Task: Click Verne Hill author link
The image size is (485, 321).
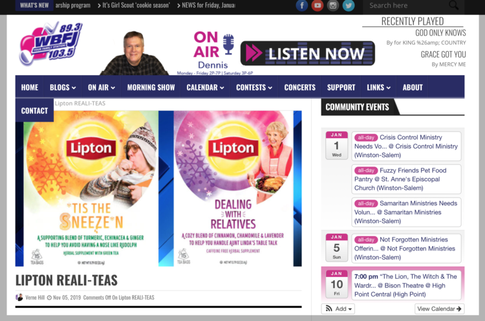Action: [x=35, y=298]
